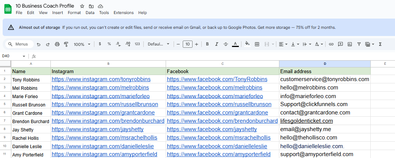The width and height of the screenshot is (395, 158).
Task: Check the cloud document status icon
Action: tap(100, 6)
